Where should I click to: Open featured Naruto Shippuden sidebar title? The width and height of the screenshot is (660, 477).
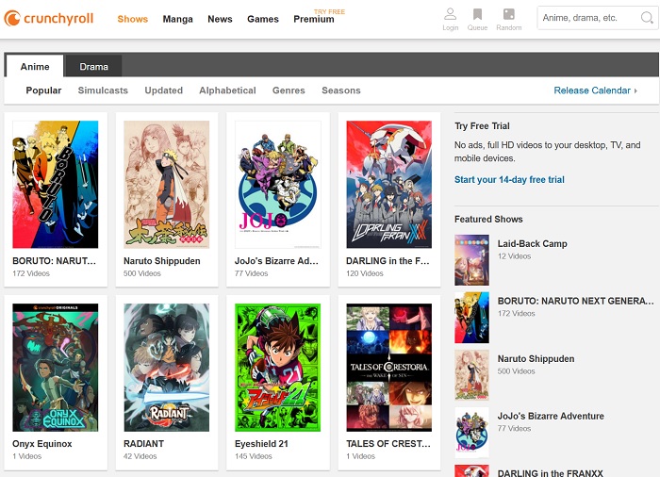click(536, 359)
